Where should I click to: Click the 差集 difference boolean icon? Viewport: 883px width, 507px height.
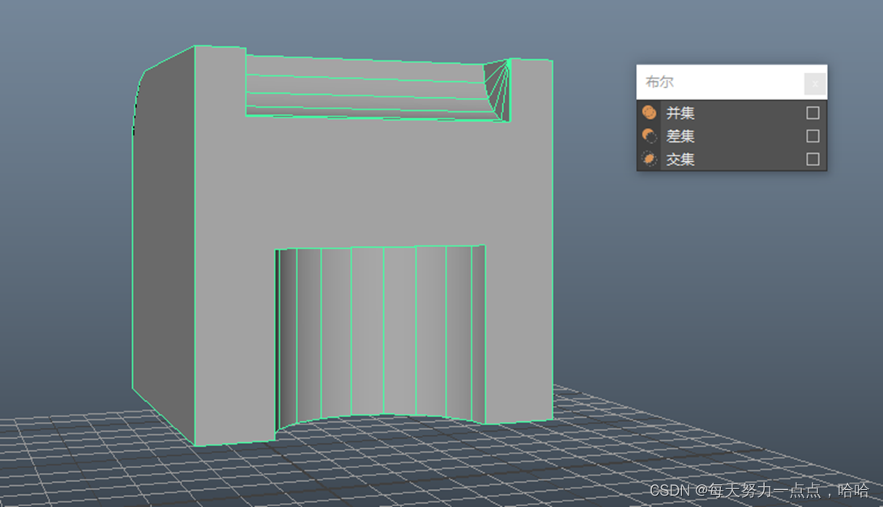point(649,136)
